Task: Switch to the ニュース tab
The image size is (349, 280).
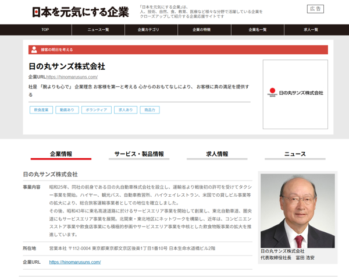Action: [295, 154]
